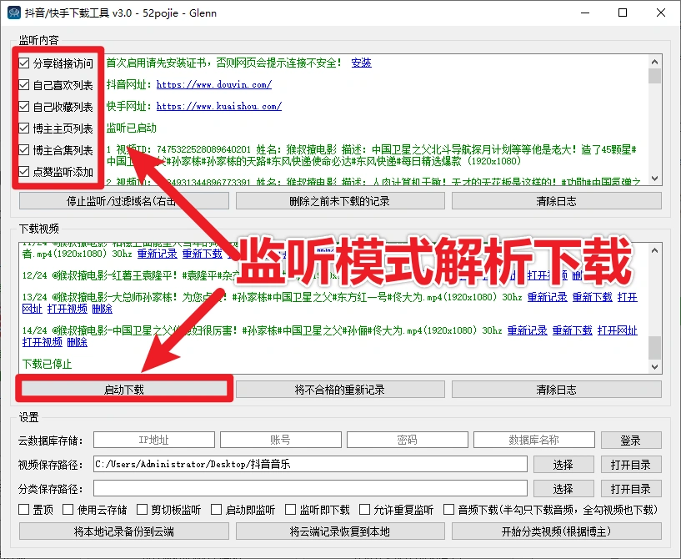Viewport: 681px width, 559px height.
Task: Toggle the 点赞监听添加 checkbox
Action: tap(25, 172)
